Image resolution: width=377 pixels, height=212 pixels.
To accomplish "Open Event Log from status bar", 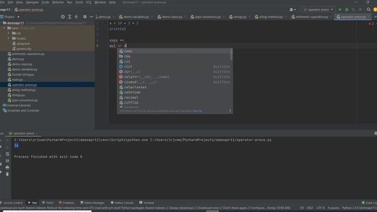I will pos(369,203).
